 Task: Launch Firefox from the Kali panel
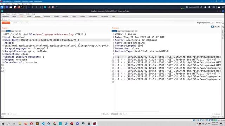coord(19,7)
